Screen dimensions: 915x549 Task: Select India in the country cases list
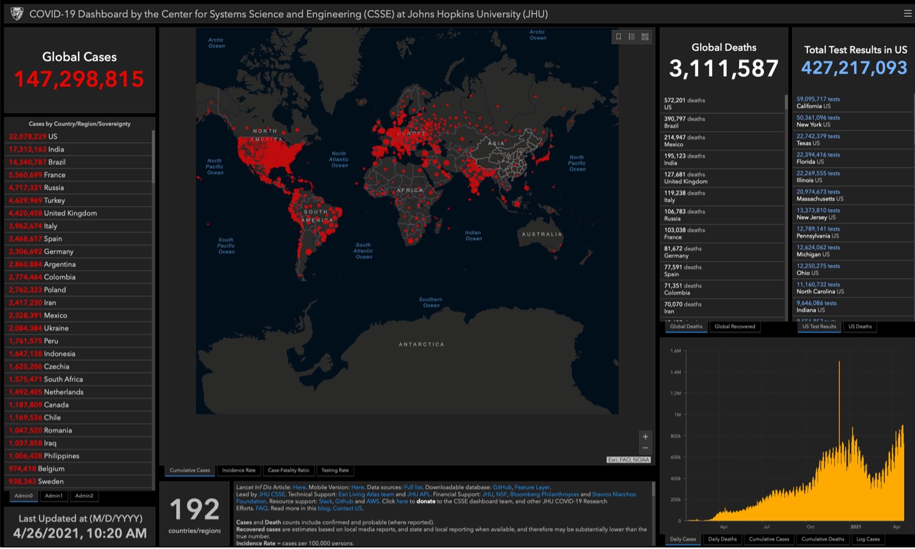point(79,149)
